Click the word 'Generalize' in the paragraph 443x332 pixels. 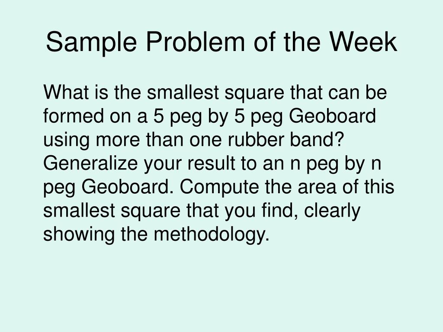click(90, 163)
